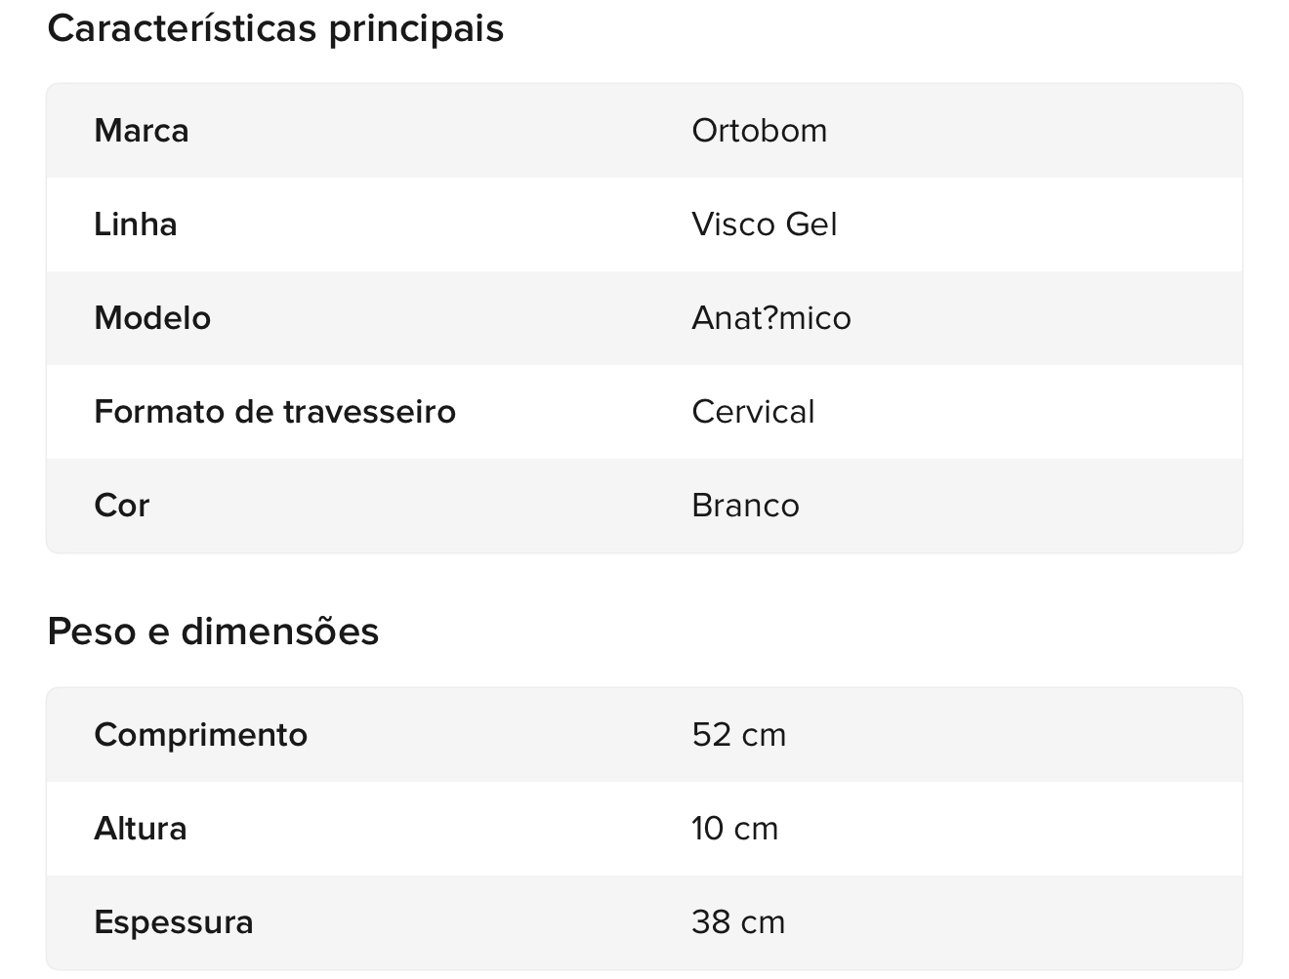The width and height of the screenshot is (1289, 979).
Task: Click the Espessura label
Action: click(x=174, y=922)
